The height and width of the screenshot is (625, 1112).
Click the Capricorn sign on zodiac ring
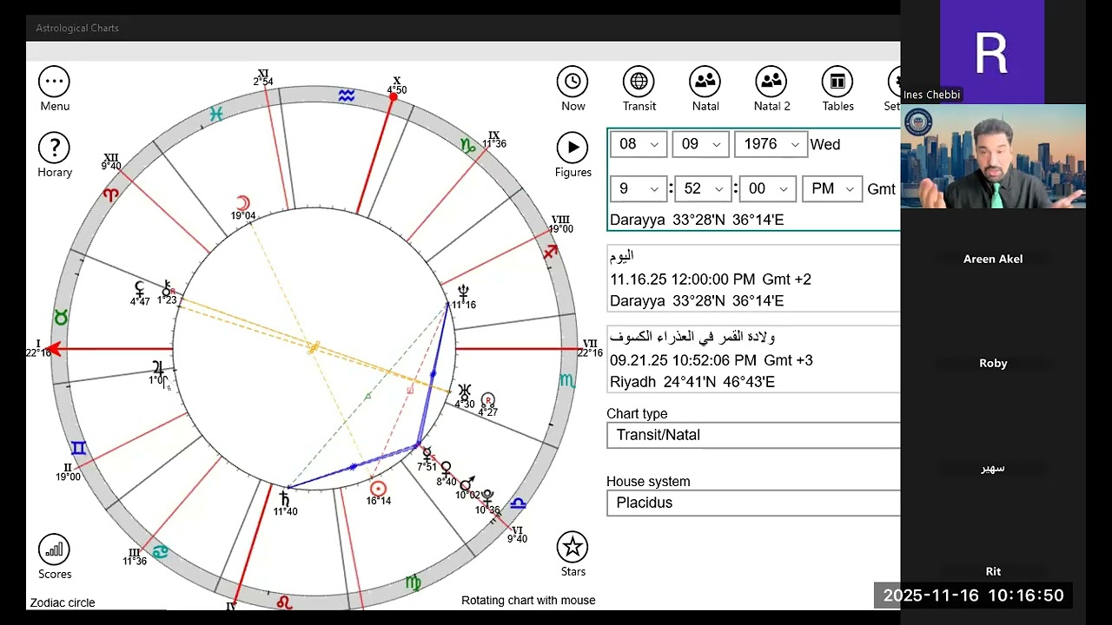click(x=467, y=146)
